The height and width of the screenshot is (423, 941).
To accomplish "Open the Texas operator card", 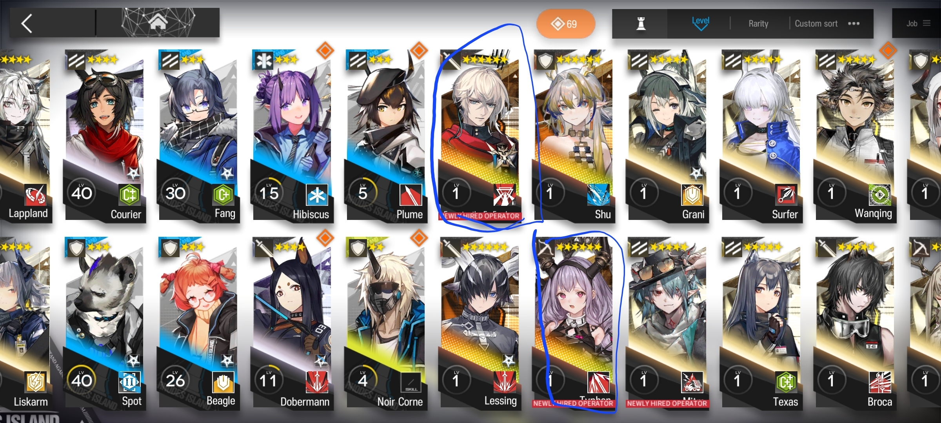I will point(761,323).
